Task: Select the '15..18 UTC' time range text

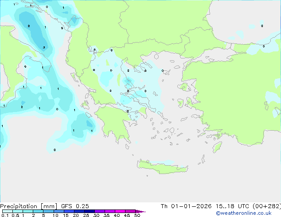Action: [x=232, y=206]
